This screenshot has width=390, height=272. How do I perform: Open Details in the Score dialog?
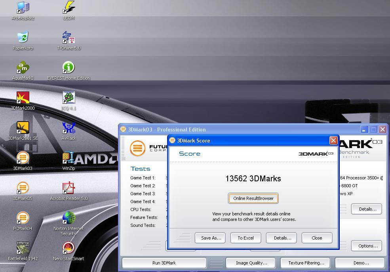pos(281,238)
